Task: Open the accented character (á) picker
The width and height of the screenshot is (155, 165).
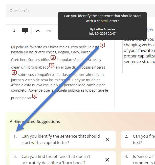Action: (x=14, y=31)
